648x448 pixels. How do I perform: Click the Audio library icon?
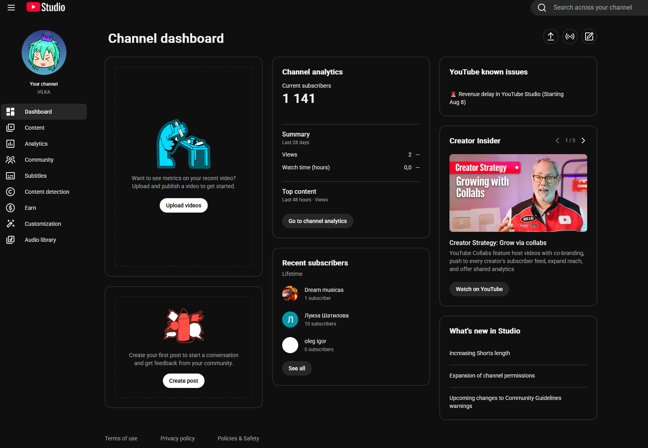pyautogui.click(x=10, y=240)
